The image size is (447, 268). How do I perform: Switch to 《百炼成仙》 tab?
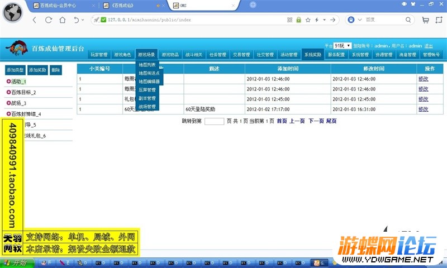click(x=122, y=6)
